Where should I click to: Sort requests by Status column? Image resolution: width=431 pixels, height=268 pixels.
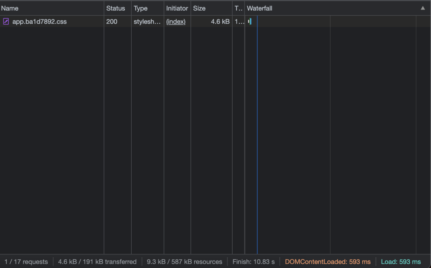(x=118, y=8)
